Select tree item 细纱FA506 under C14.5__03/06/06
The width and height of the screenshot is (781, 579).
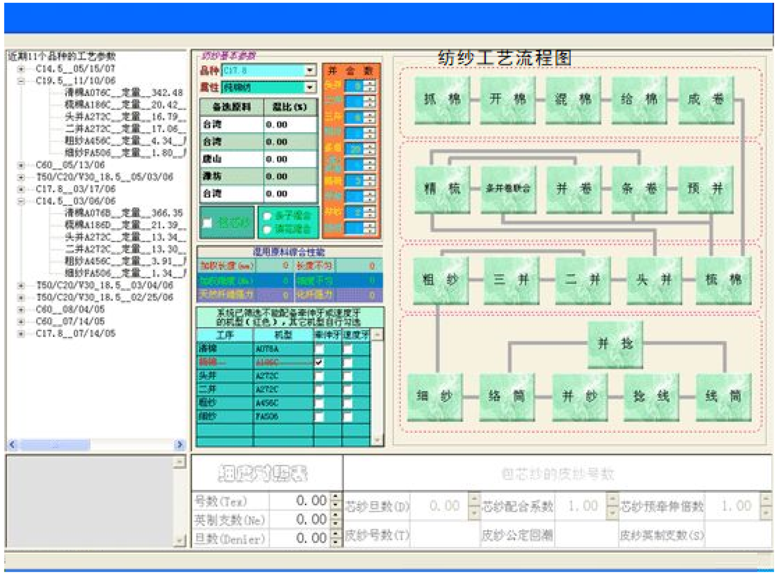pyautogui.click(x=124, y=273)
